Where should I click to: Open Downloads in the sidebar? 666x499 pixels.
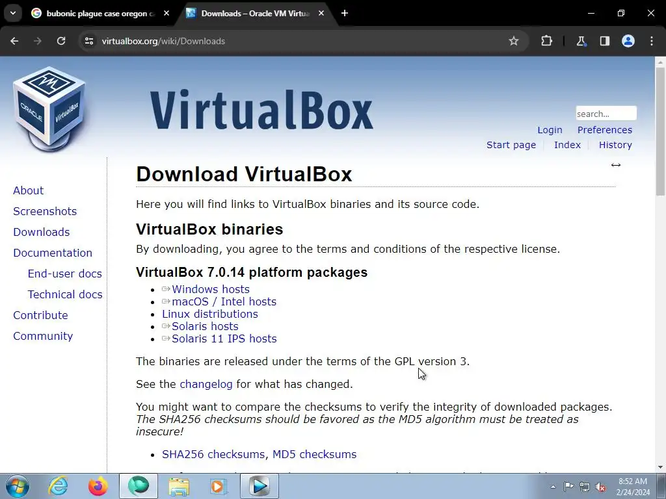(x=42, y=232)
